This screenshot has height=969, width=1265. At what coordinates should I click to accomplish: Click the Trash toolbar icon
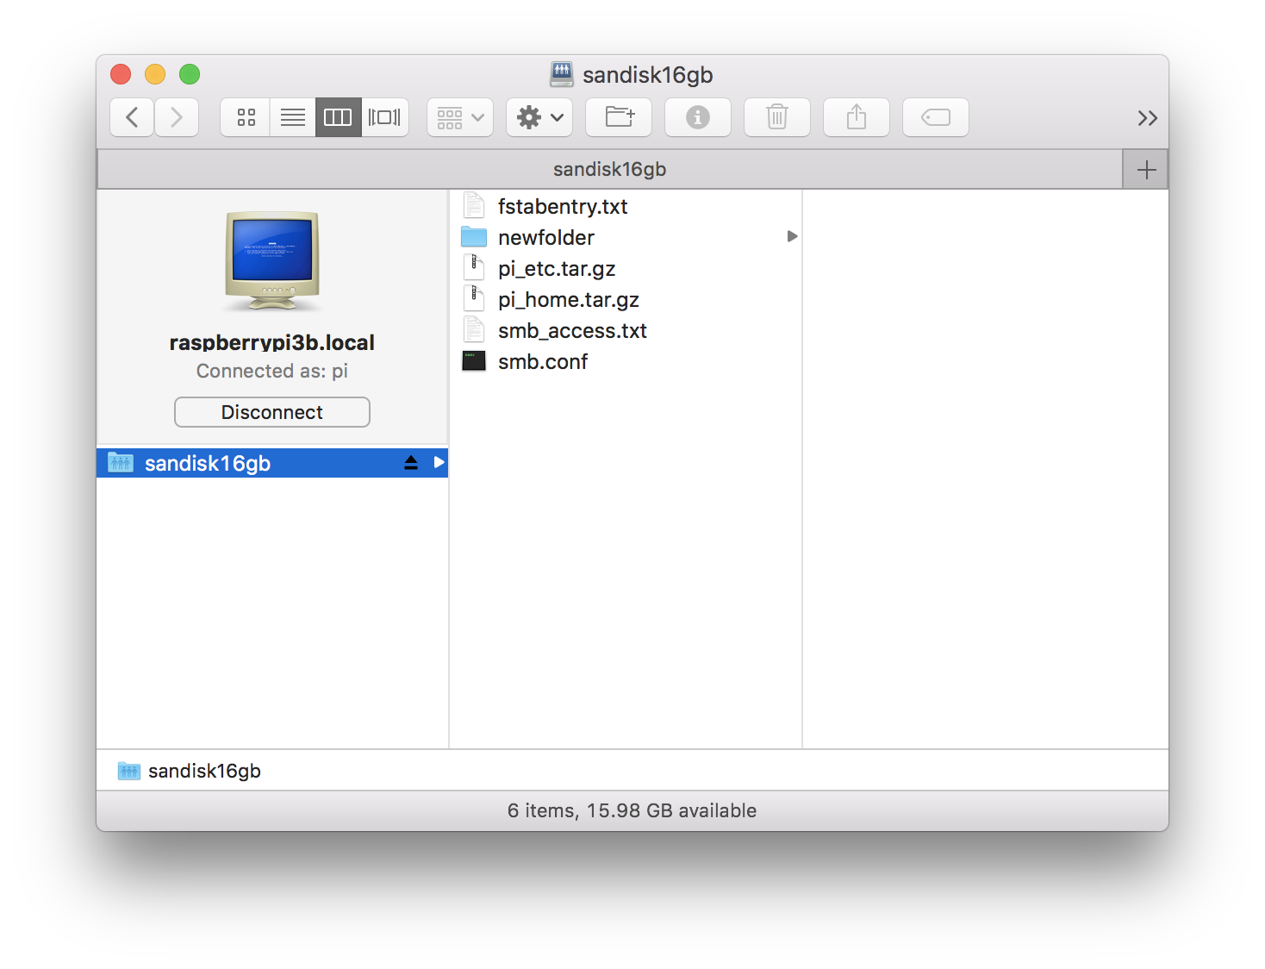tap(776, 117)
